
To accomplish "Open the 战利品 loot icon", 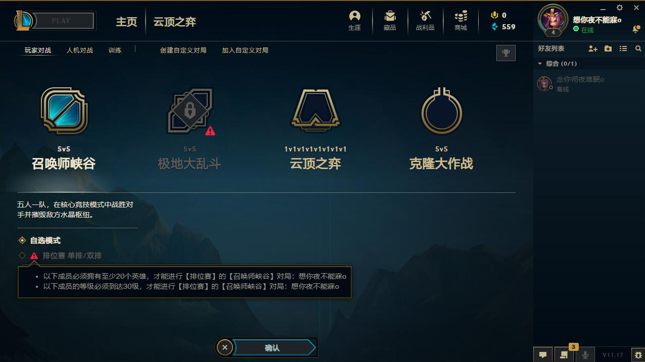I will pos(425,21).
